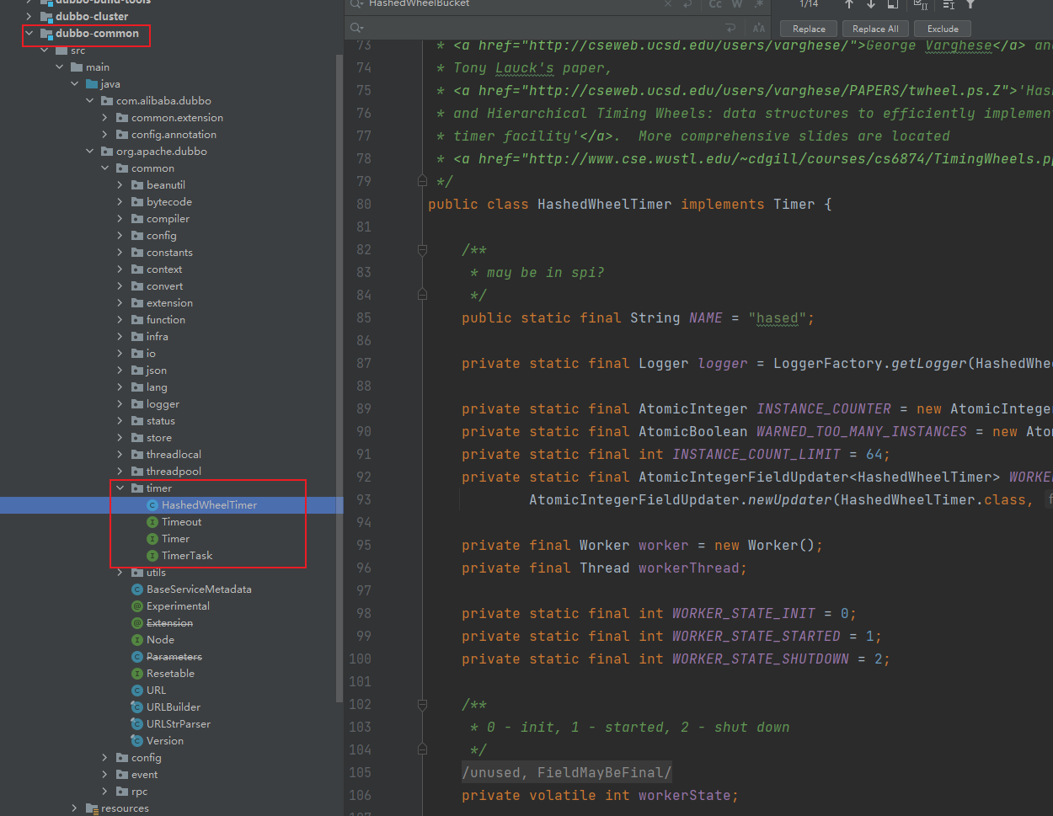Select the Timer interface in the tree

click(175, 539)
